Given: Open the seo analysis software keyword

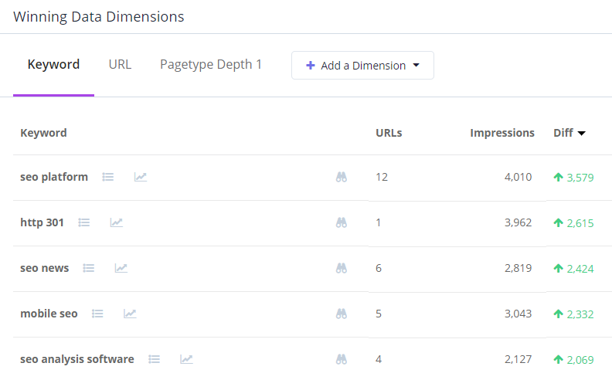Looking at the screenshot, I should point(77,359).
